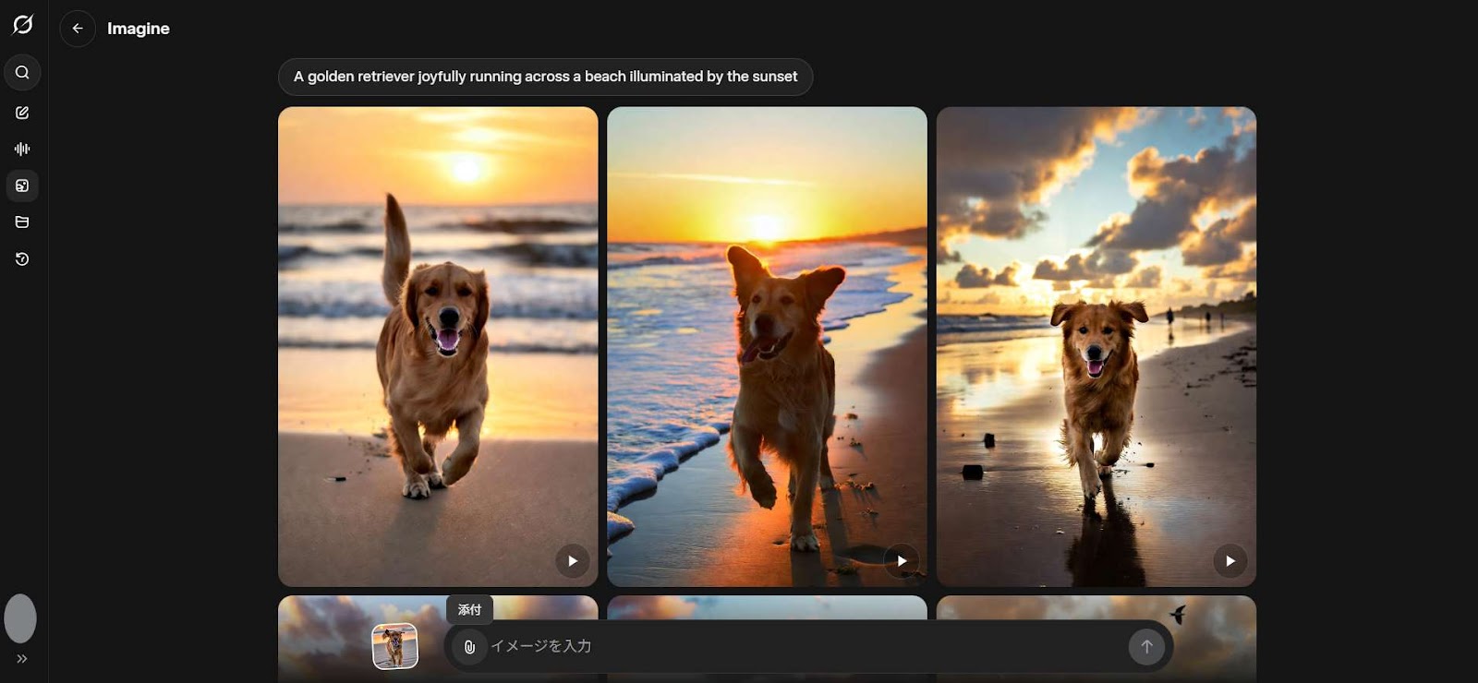Image resolution: width=1478 pixels, height=683 pixels.
Task: Go back using the arrow button
Action: click(x=78, y=29)
